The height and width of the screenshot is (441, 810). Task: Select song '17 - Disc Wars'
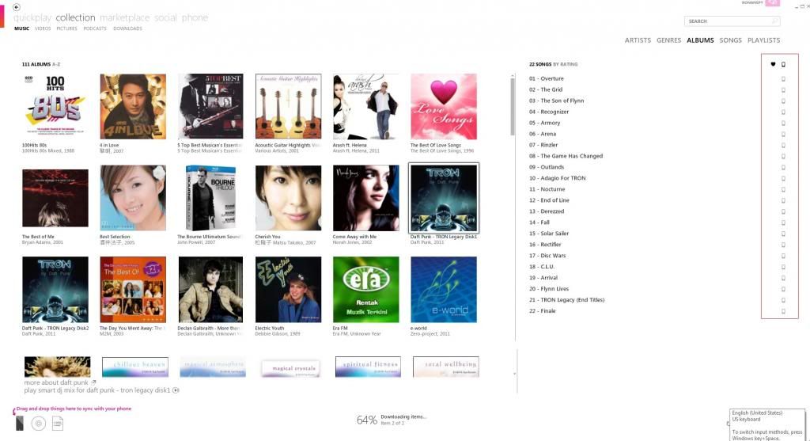(x=547, y=256)
